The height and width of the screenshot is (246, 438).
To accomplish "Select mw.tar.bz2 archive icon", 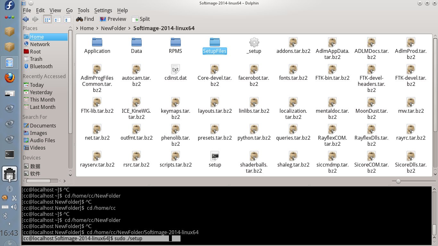I will tap(411, 102).
